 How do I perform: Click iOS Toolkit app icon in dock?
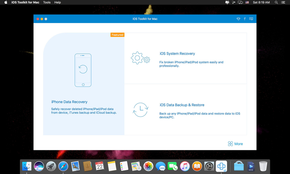pos(221,166)
